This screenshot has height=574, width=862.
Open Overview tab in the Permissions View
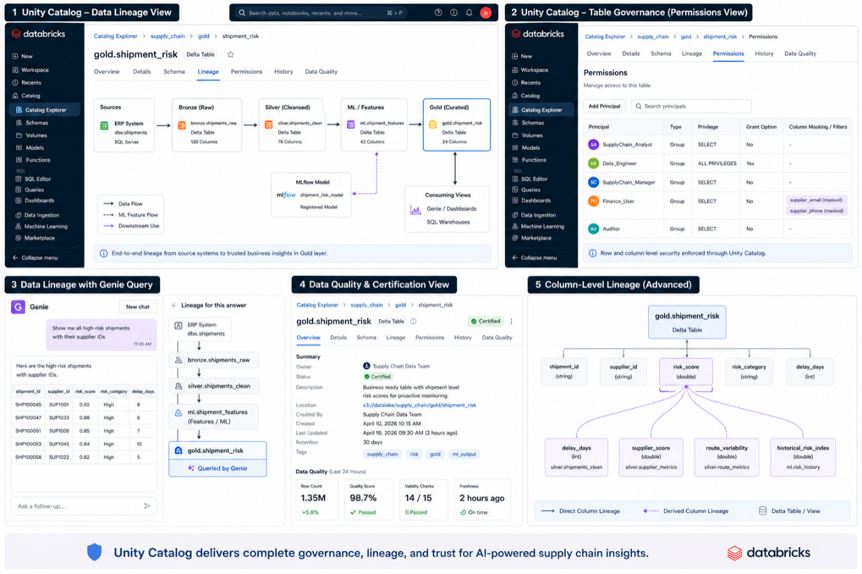[599, 54]
